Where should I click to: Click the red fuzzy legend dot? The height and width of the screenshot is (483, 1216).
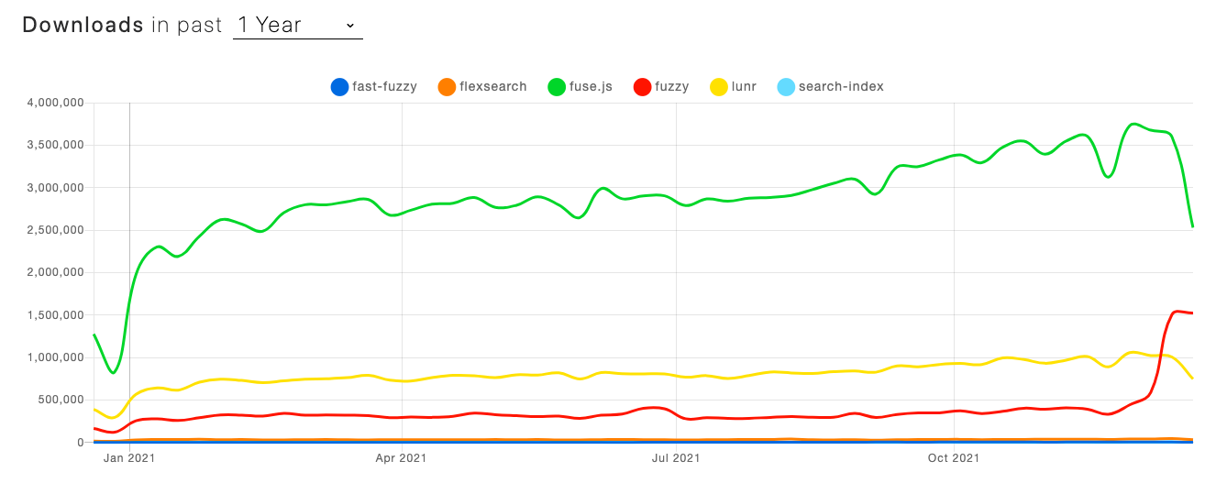click(x=641, y=87)
